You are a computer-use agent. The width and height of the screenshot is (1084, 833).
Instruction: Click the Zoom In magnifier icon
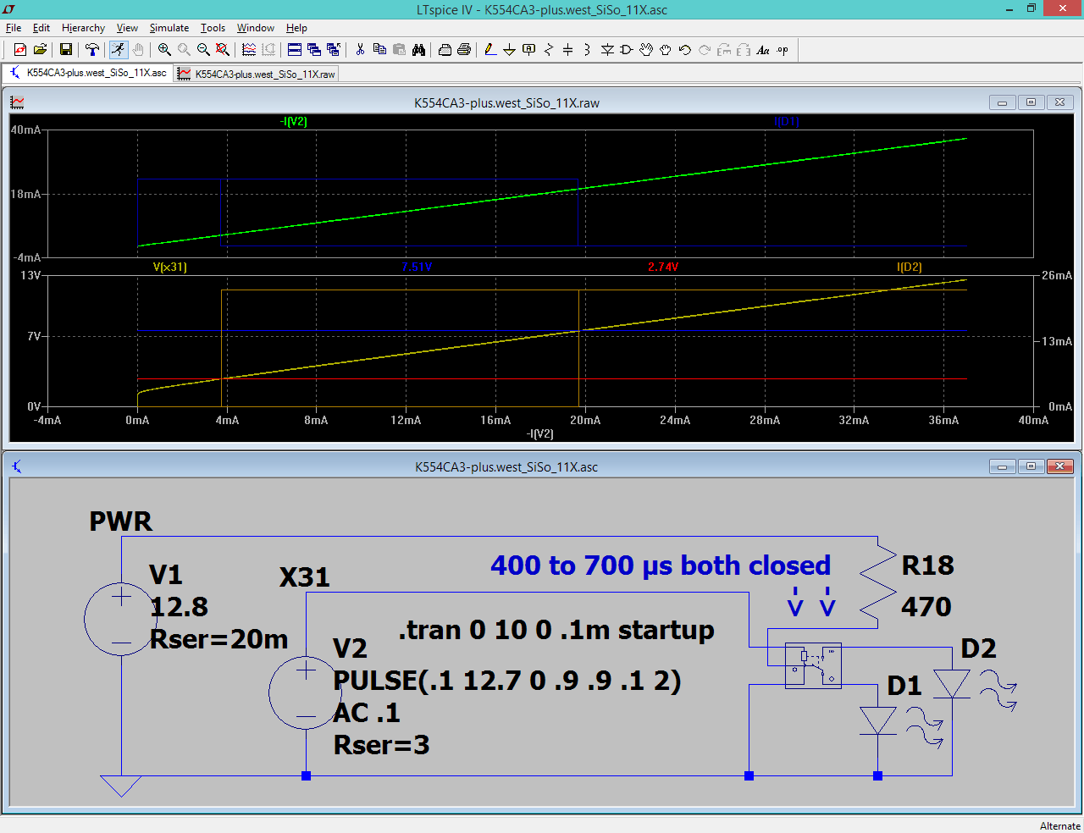(x=164, y=50)
